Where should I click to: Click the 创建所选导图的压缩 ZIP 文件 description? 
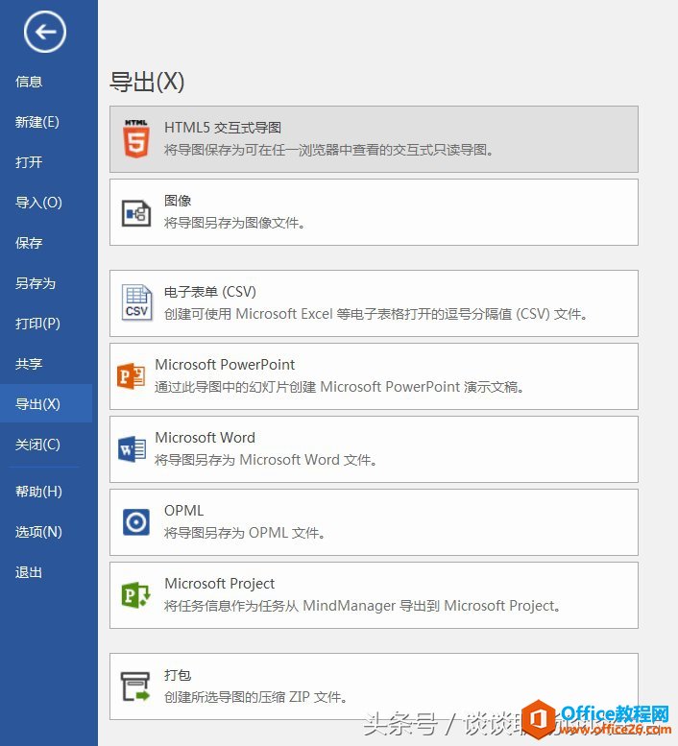click(255, 697)
